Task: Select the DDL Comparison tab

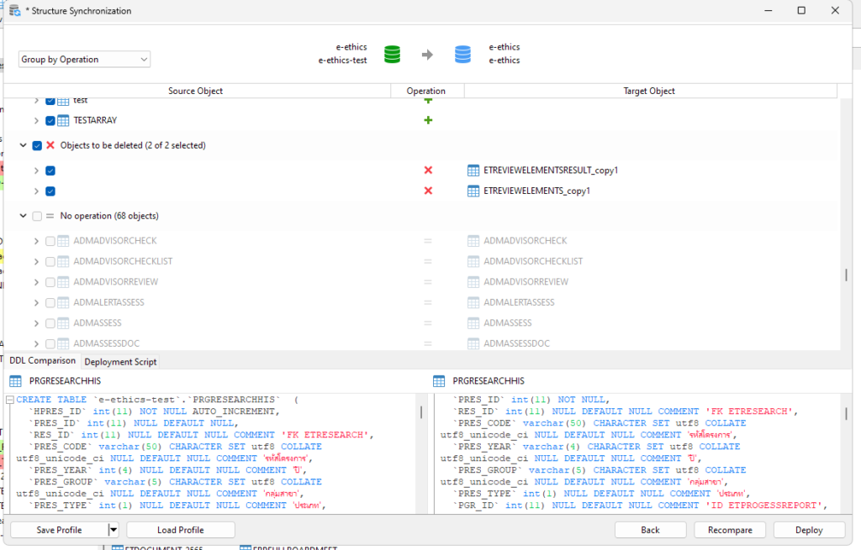Action: click(41, 361)
